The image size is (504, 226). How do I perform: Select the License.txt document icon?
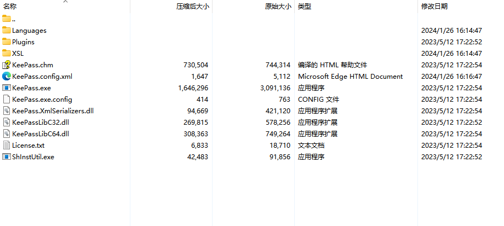[7, 145]
